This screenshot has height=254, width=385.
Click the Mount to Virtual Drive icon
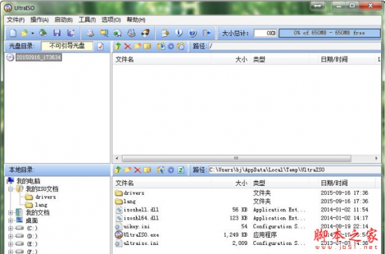tap(132, 33)
